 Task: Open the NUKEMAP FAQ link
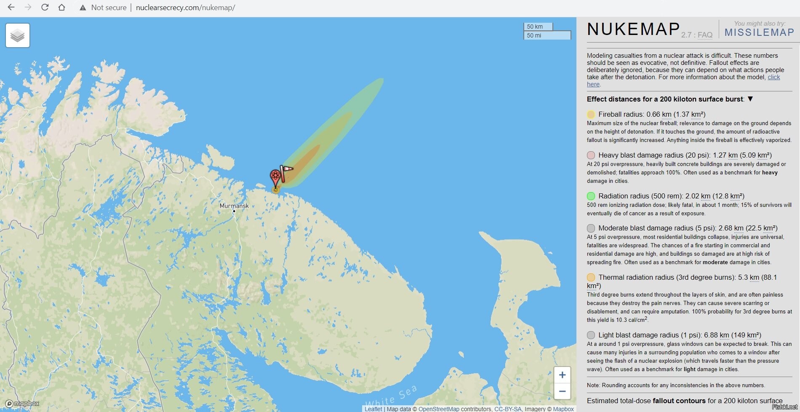(x=705, y=35)
